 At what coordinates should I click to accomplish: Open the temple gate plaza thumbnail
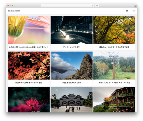click(x=71, y=100)
